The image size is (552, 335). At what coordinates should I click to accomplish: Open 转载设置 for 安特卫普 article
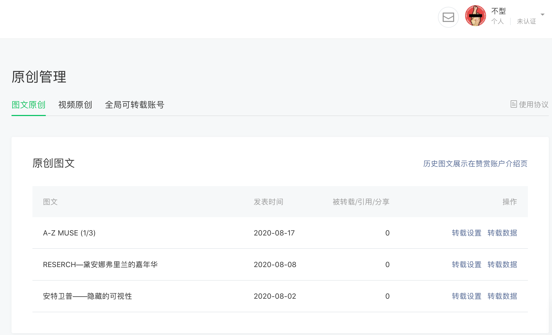[x=466, y=296]
